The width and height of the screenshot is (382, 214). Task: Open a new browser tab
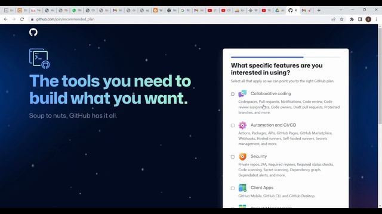(319, 10)
